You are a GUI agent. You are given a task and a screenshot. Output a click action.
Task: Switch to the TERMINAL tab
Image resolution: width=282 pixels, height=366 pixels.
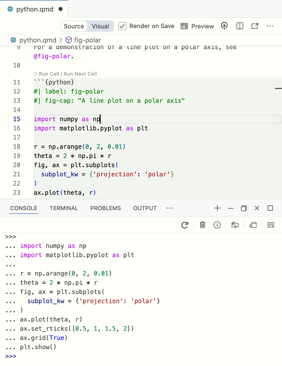point(64,208)
